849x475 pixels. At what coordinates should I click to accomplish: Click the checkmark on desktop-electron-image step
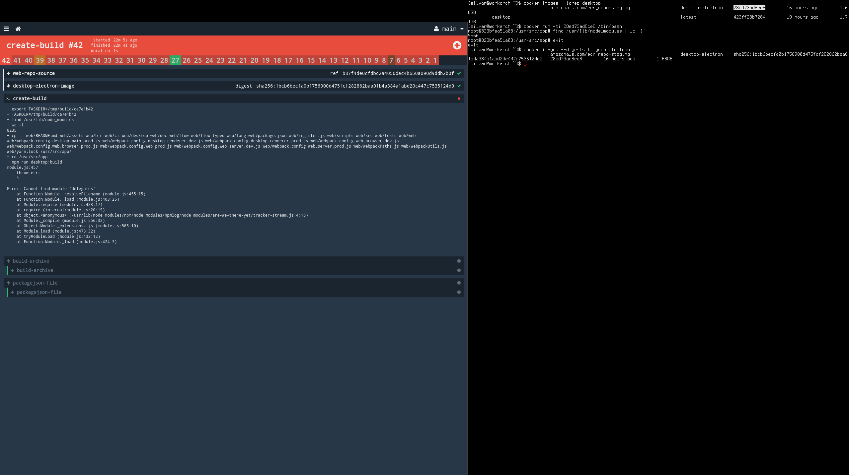click(x=459, y=86)
